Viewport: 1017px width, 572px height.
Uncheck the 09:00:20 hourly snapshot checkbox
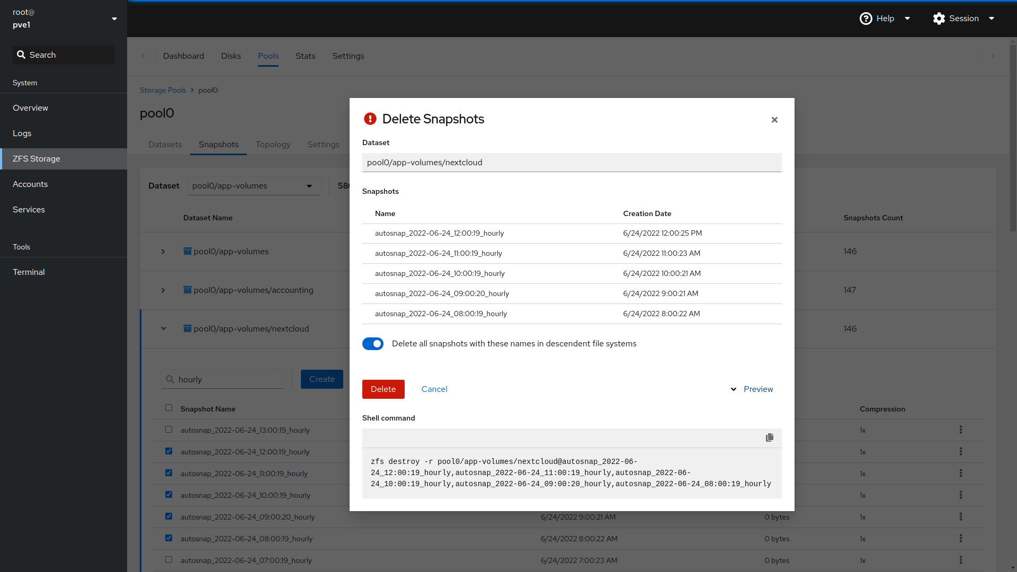(x=168, y=516)
